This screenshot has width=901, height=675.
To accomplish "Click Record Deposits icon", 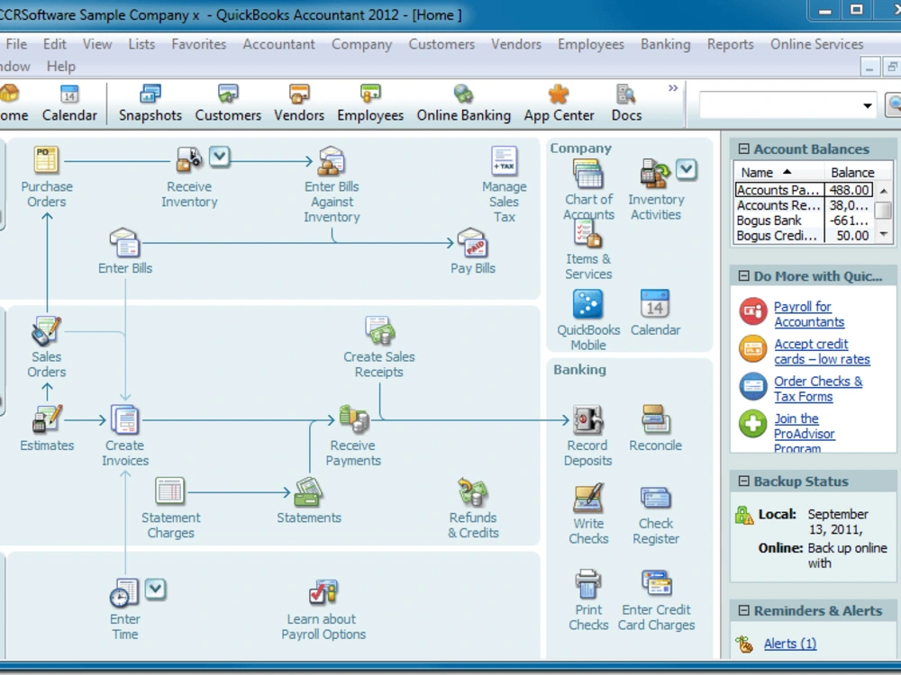I will [x=587, y=419].
